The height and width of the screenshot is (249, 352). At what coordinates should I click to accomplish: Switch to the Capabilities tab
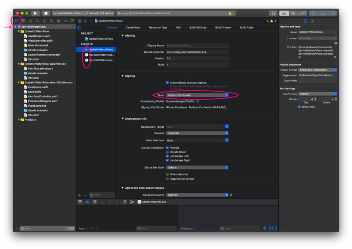pos(133,28)
